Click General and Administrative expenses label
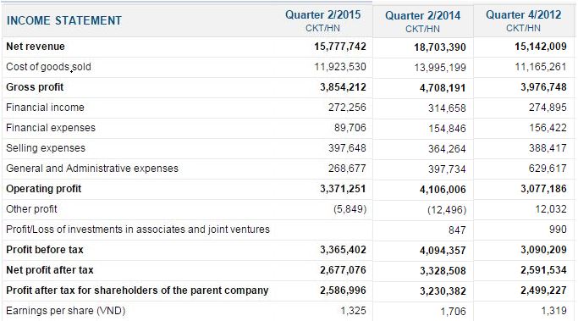This screenshot has width=578, height=321. tap(92, 169)
